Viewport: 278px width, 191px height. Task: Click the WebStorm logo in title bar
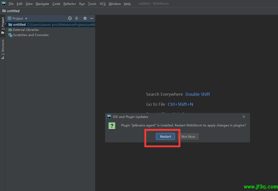[4, 4]
